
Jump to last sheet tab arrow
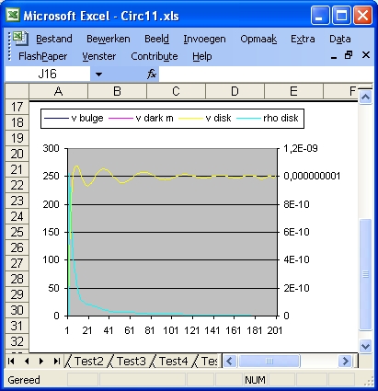click(x=56, y=361)
